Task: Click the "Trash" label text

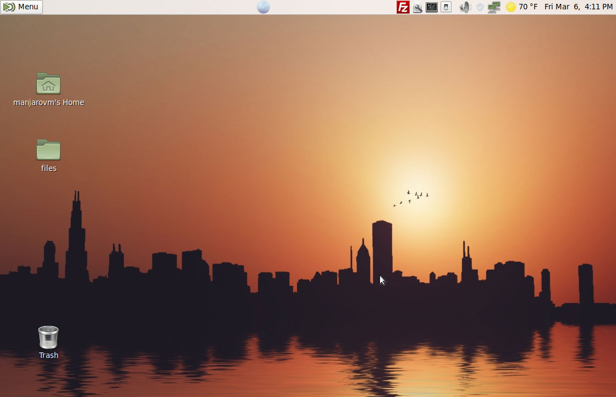Action: (x=48, y=355)
